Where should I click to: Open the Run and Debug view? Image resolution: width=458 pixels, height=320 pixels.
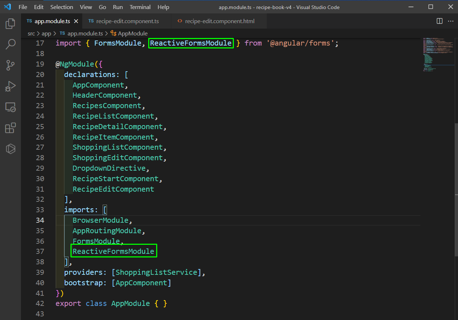coord(10,86)
